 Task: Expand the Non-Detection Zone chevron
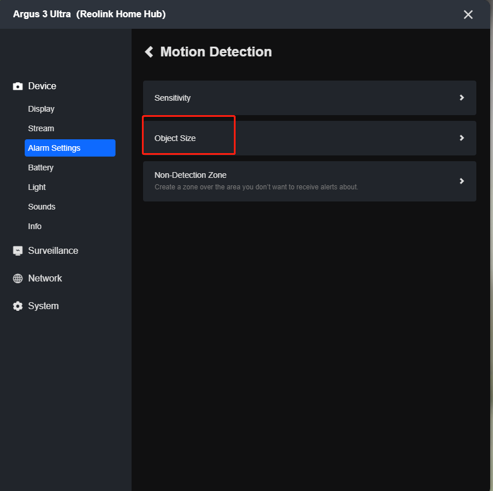461,181
